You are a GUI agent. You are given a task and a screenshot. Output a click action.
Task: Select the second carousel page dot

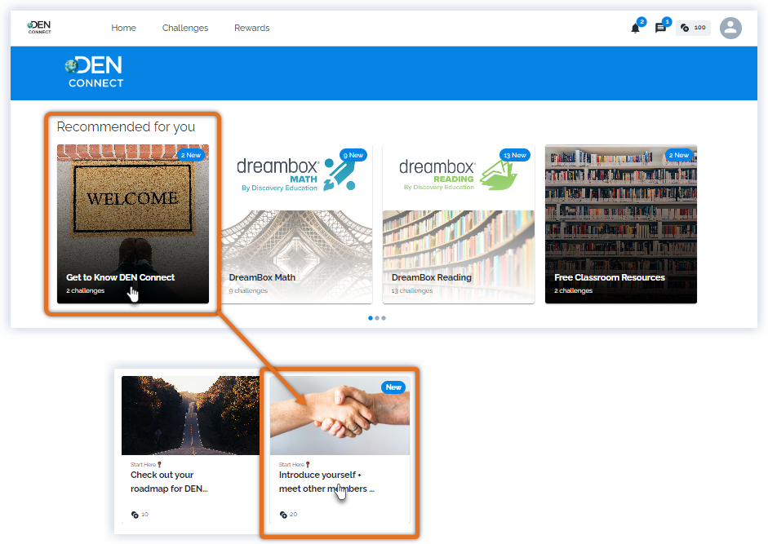point(377,318)
